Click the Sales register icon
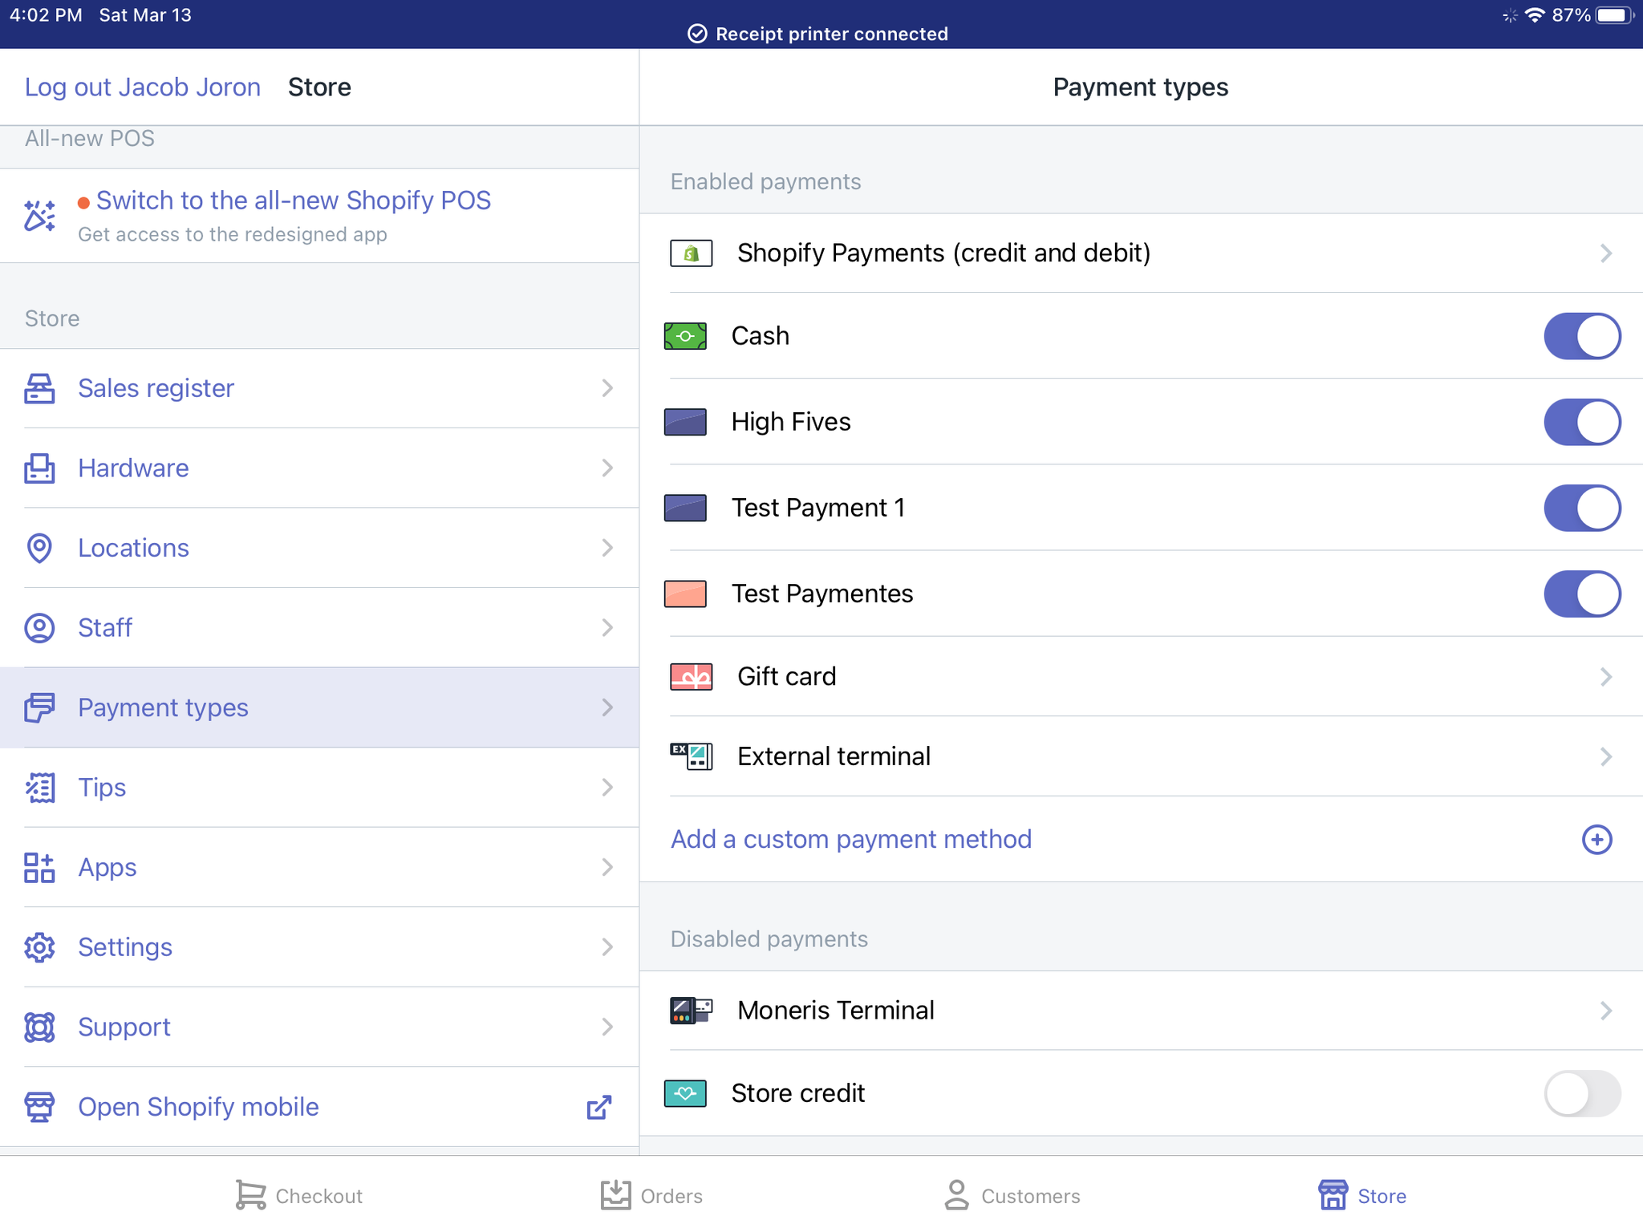Screen dimensions: 1643x1232 39,388
